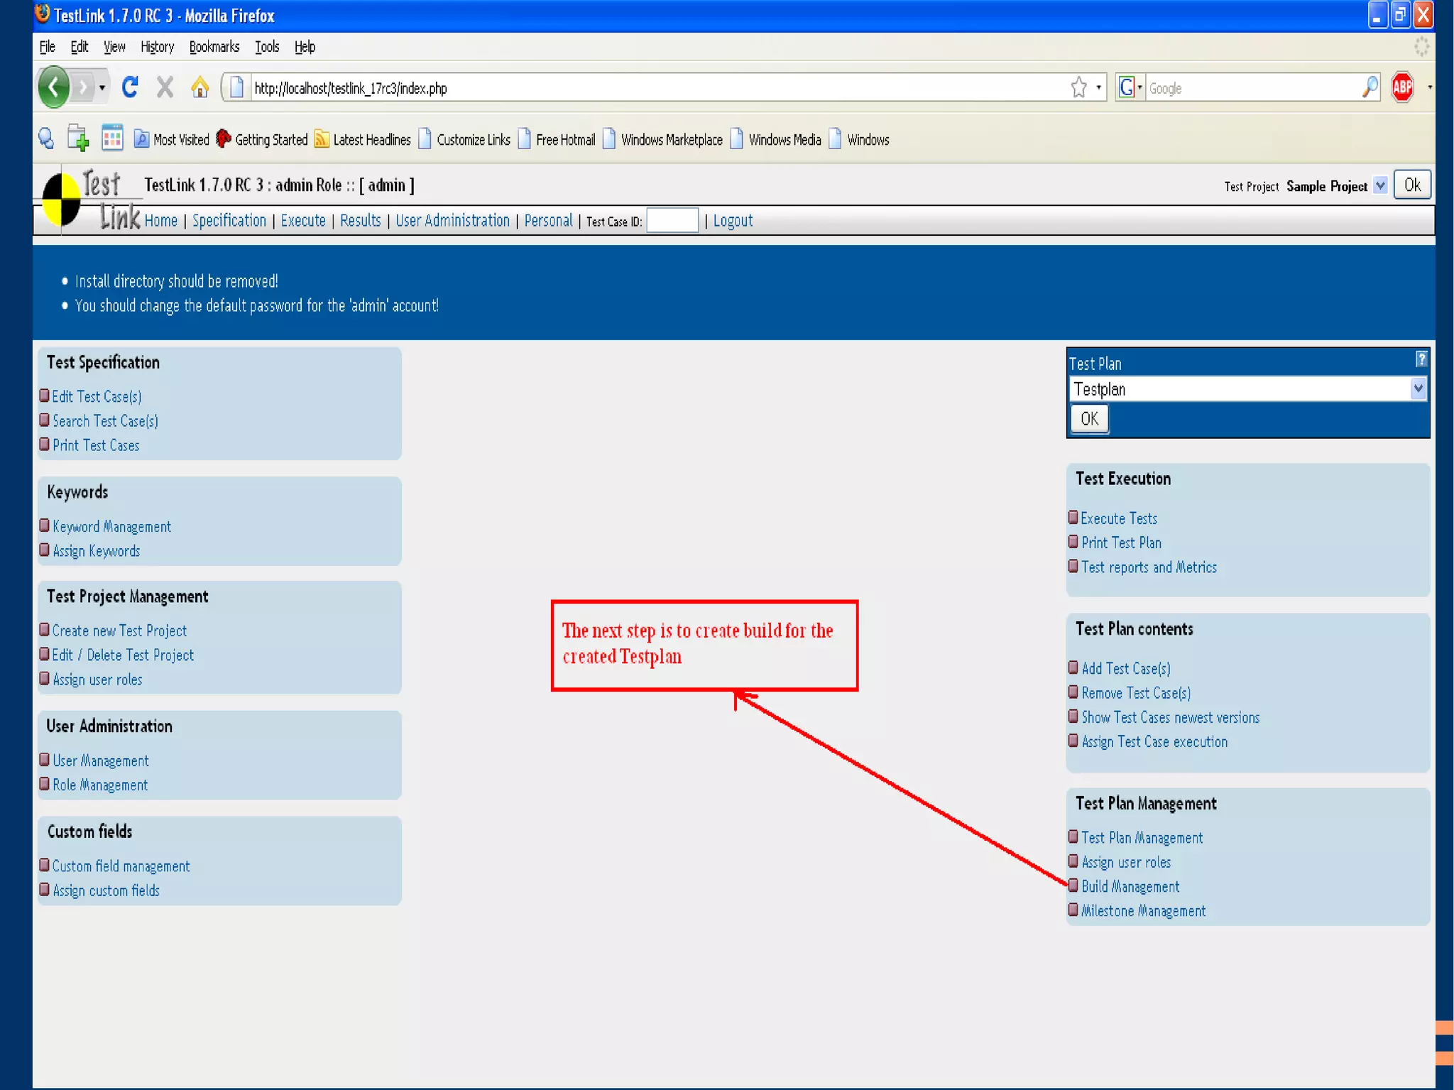
Task: Open the File menu
Action: (x=48, y=47)
